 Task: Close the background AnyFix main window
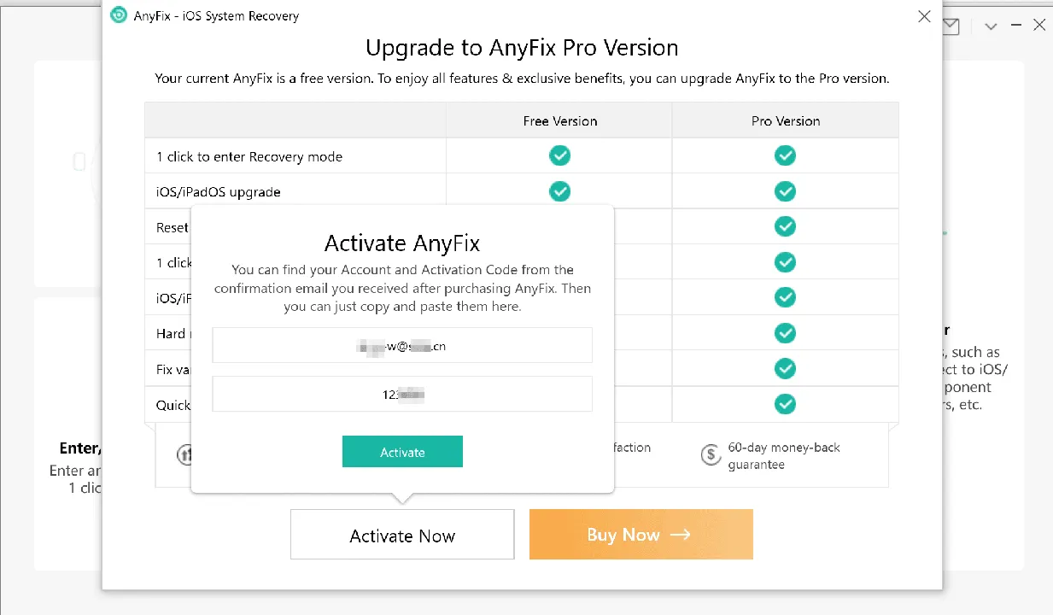tap(1038, 26)
